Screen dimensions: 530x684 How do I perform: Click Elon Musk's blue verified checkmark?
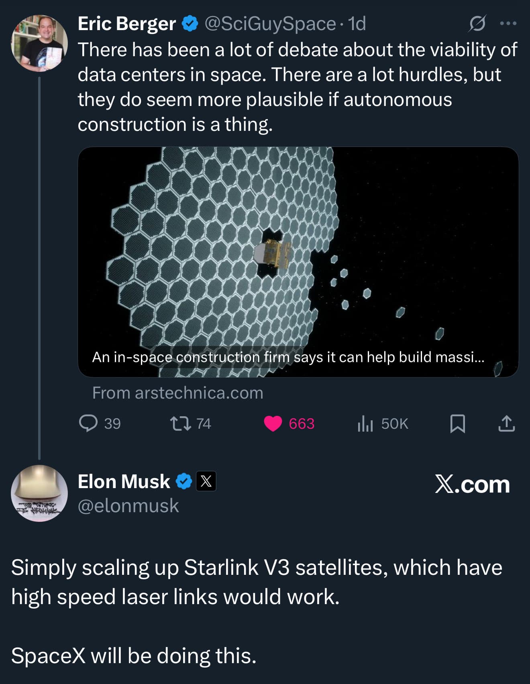pos(184,481)
